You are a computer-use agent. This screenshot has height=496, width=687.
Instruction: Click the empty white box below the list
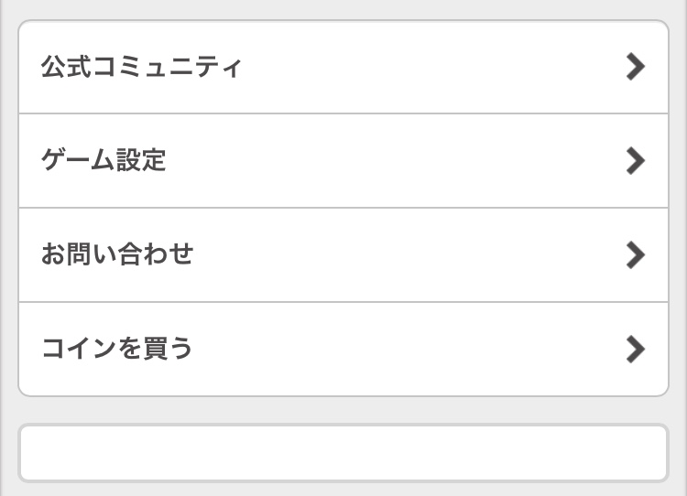(x=343, y=452)
